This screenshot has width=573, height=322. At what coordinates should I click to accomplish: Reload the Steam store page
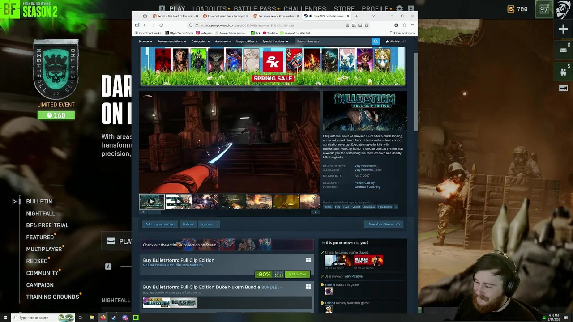(x=161, y=25)
